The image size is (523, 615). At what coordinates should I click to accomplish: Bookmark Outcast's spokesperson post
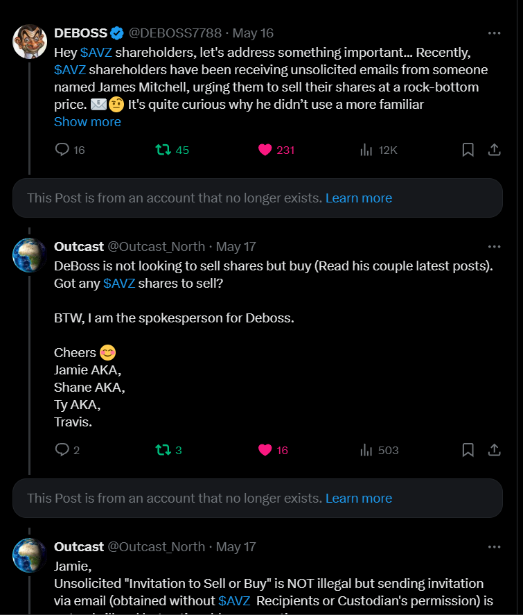click(x=468, y=450)
